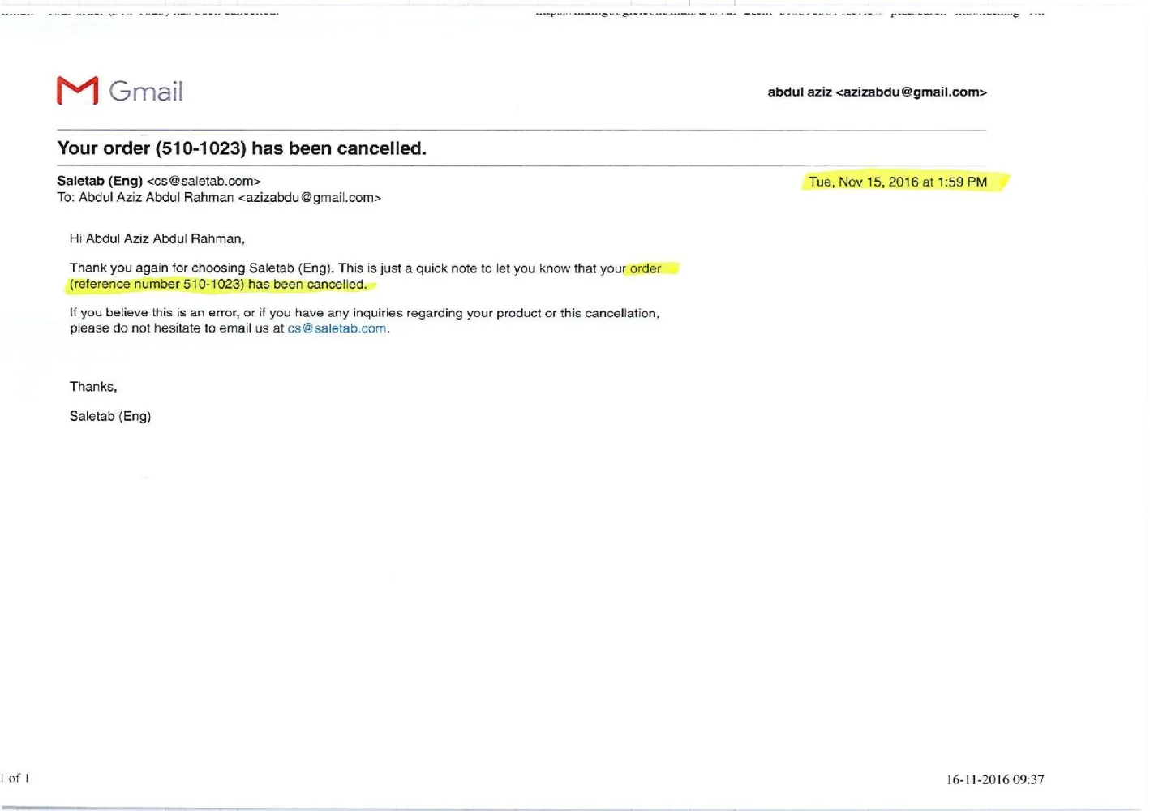Click the red Gmail M logo icon
Viewport: 1150px width, 811px height.
pos(77,91)
